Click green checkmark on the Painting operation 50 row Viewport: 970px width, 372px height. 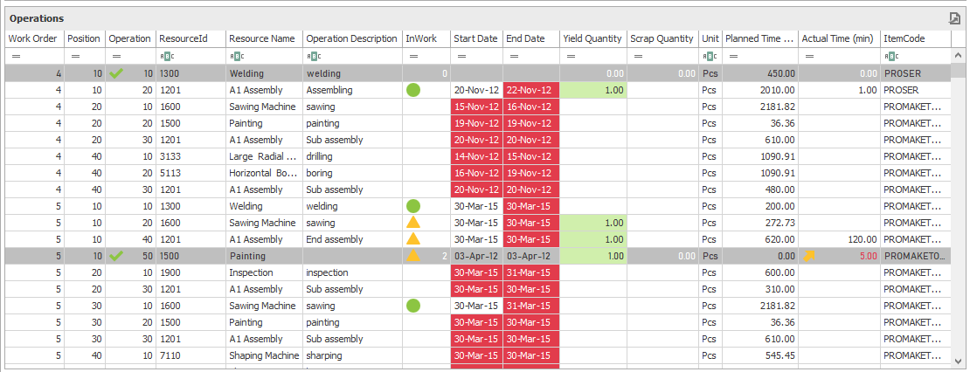point(117,256)
